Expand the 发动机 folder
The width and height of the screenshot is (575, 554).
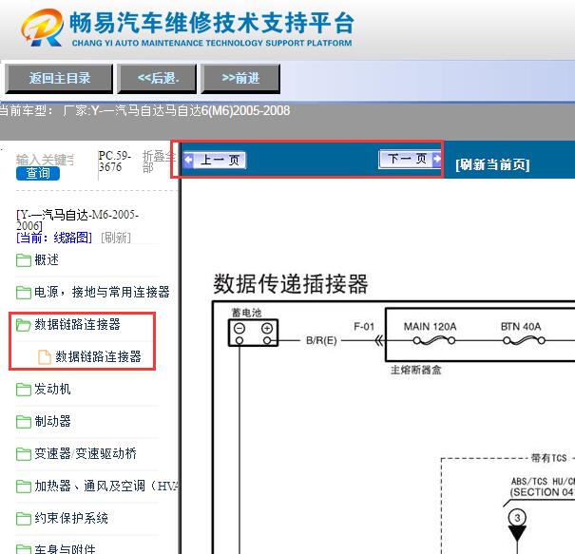pyautogui.click(x=52, y=389)
